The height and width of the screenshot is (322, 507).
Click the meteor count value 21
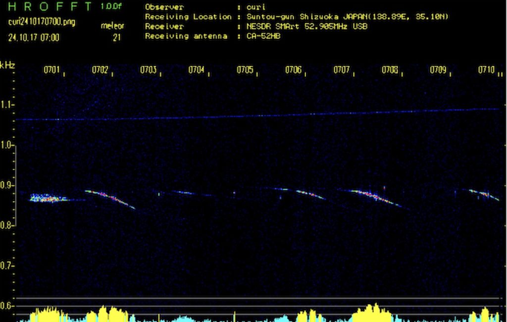[x=117, y=37]
